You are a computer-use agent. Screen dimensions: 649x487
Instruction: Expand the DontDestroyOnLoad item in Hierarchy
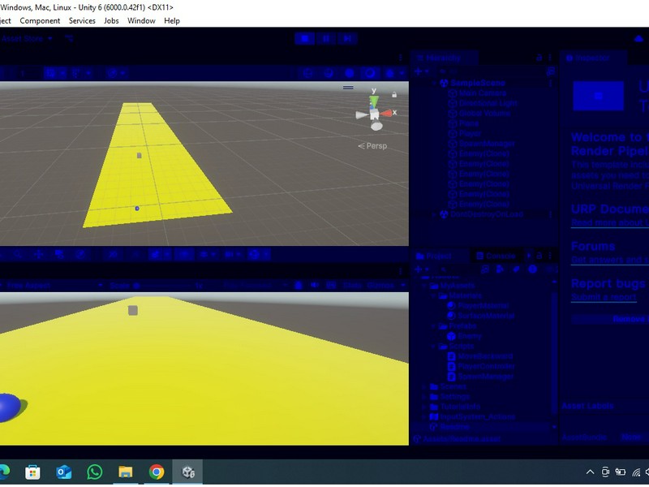coord(435,214)
